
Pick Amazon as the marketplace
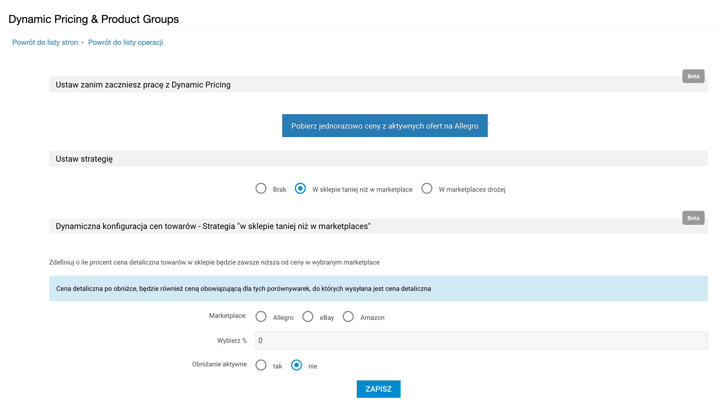[348, 317]
